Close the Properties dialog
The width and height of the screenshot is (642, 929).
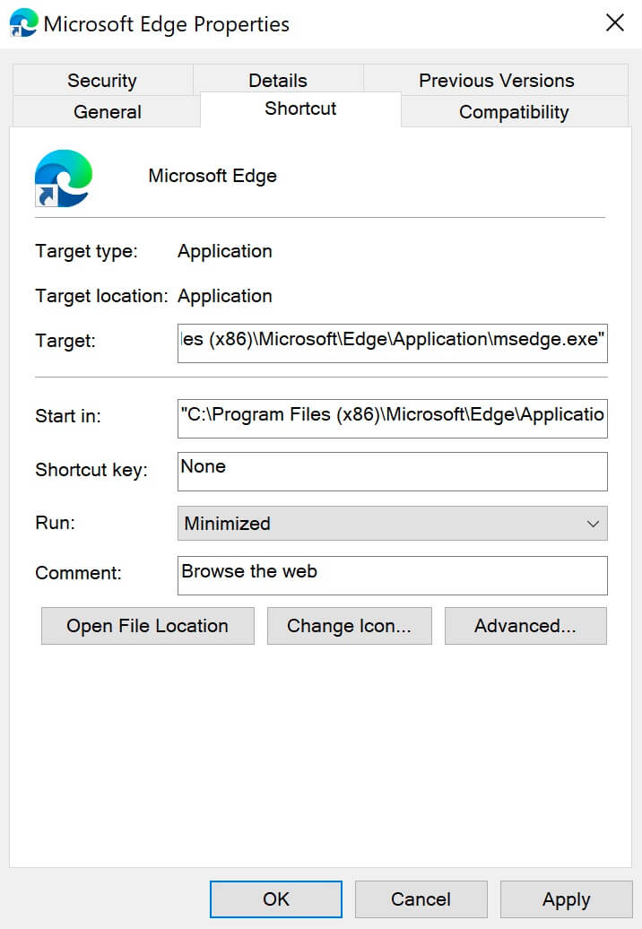[615, 23]
